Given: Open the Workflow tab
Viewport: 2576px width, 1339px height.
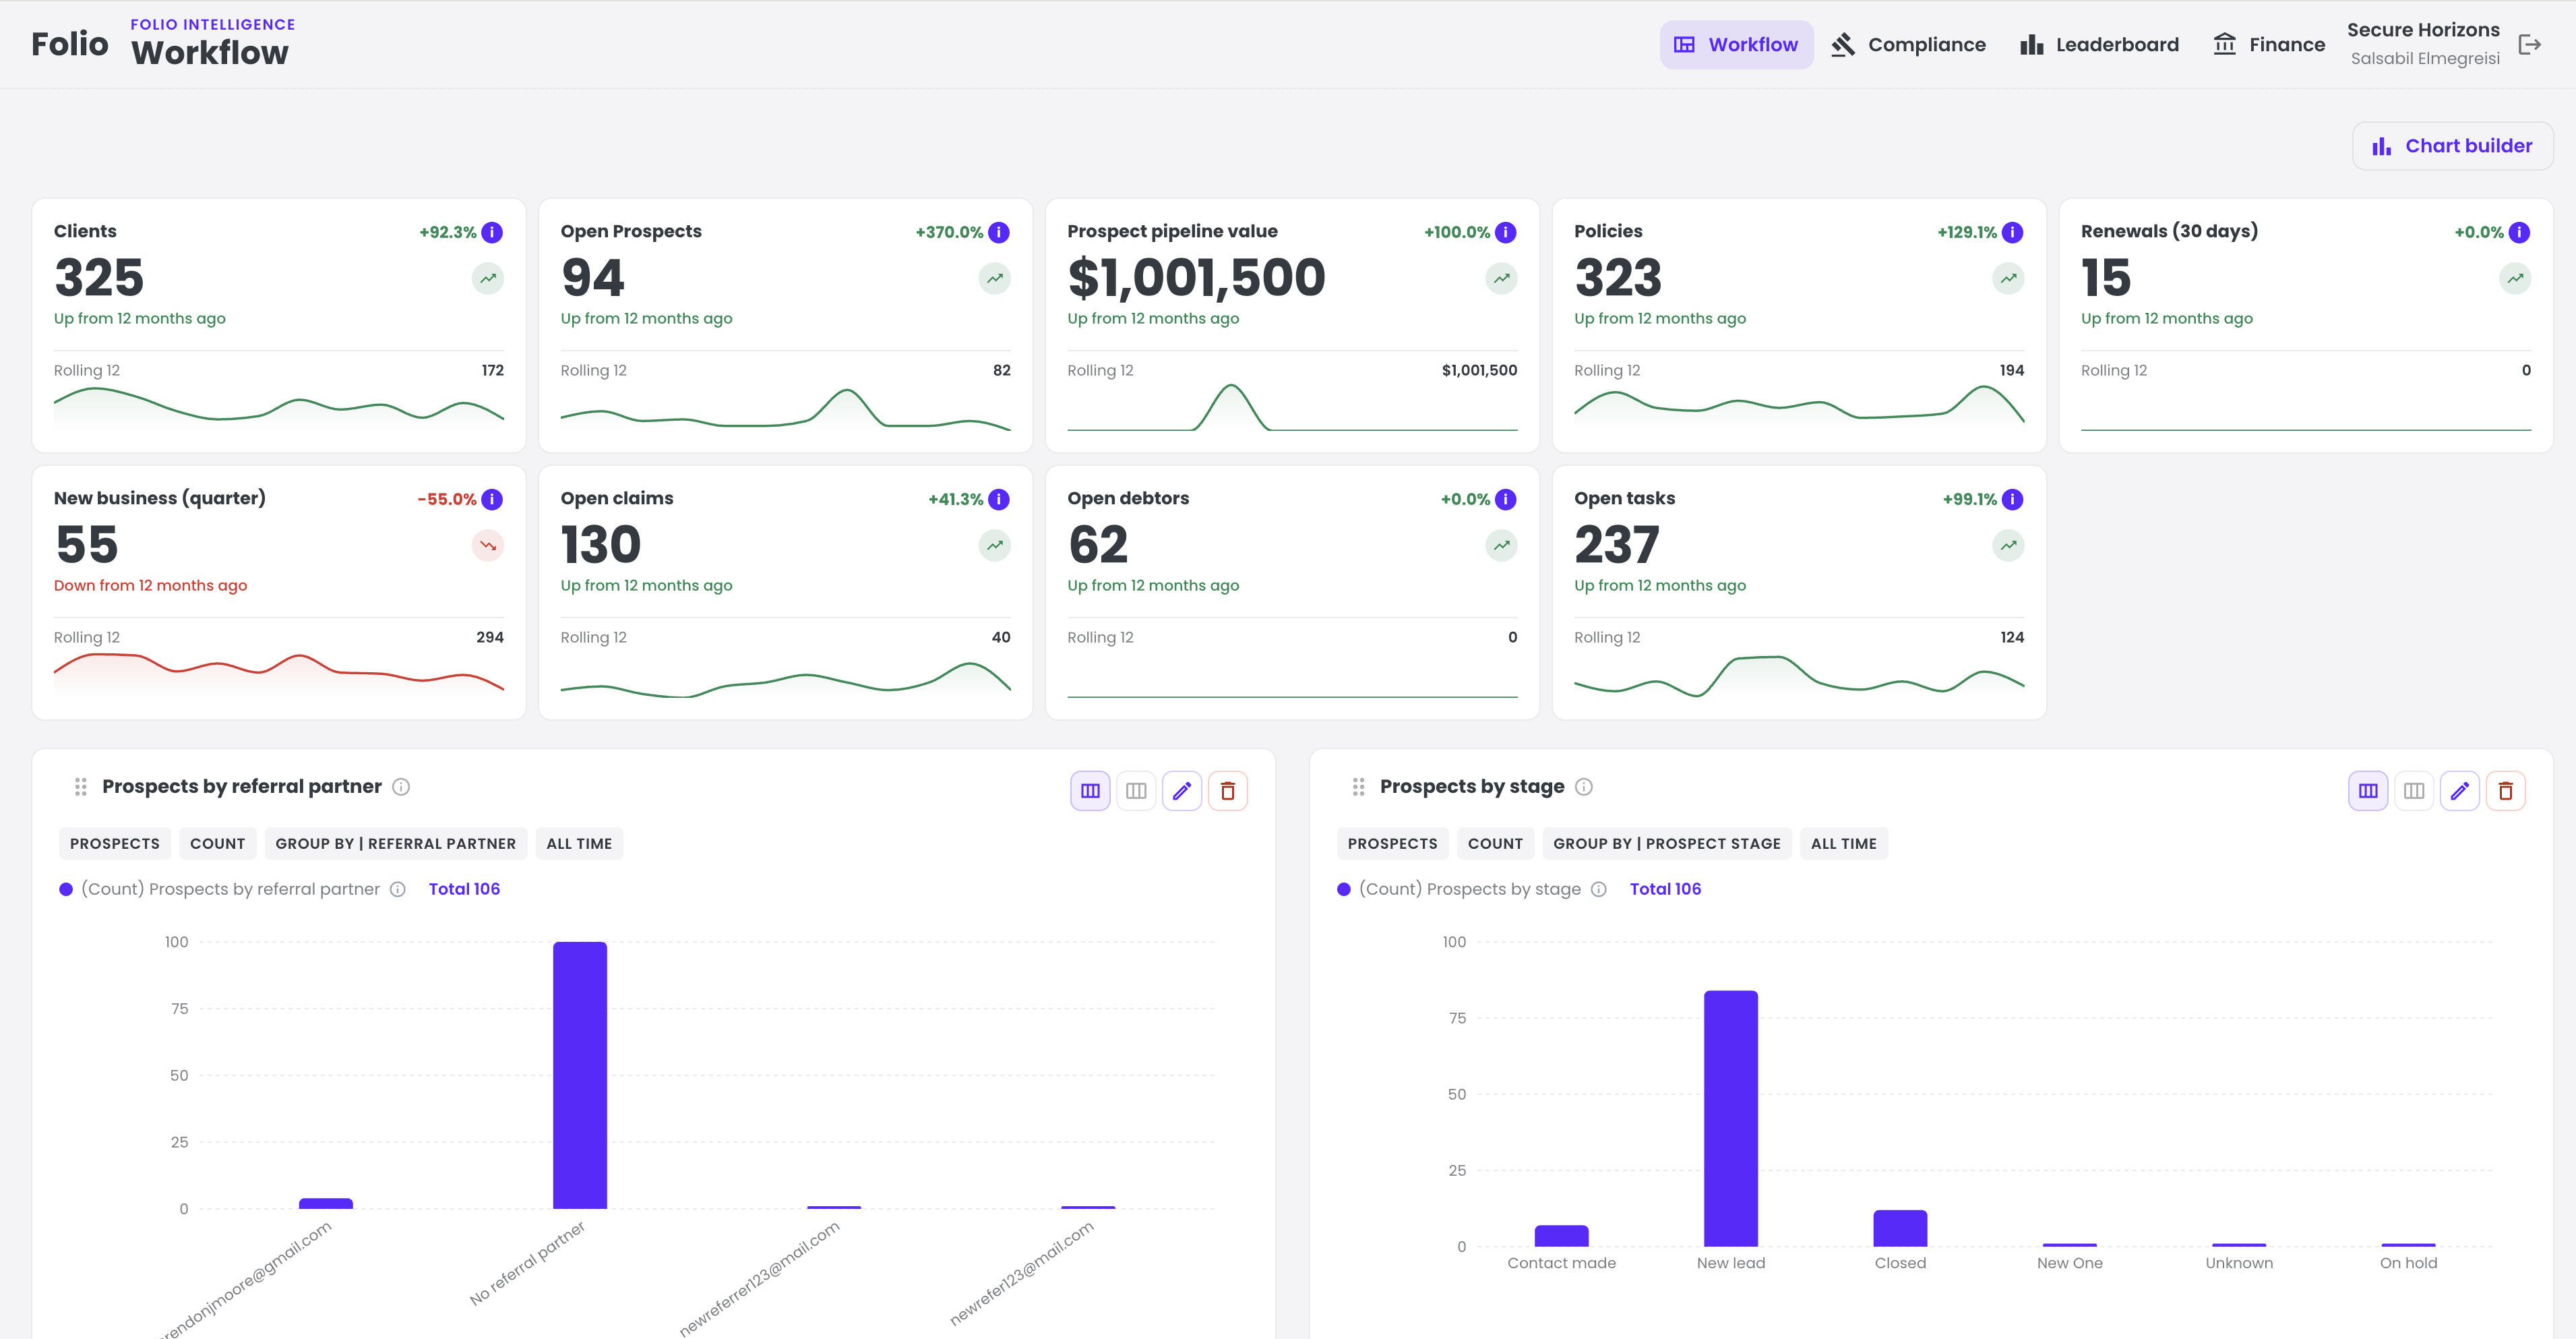Looking at the screenshot, I should pyautogui.click(x=1736, y=44).
